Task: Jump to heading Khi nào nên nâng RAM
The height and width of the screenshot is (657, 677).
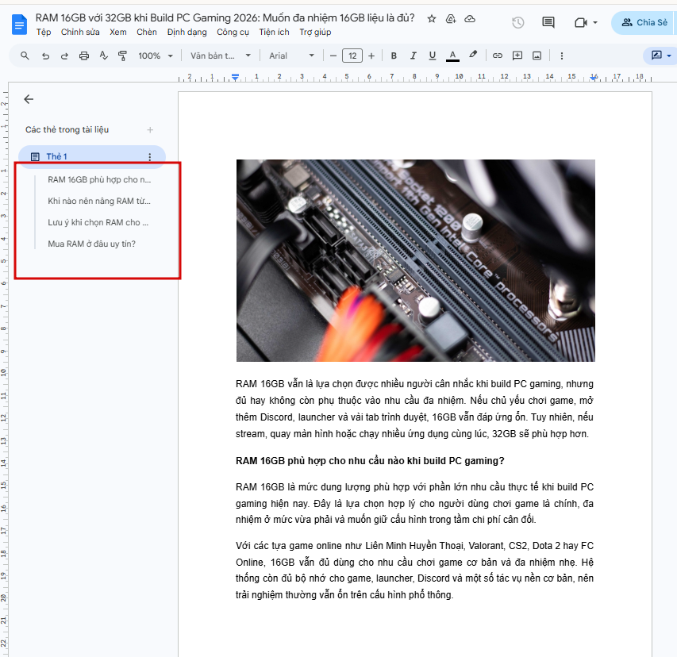Action: [x=99, y=202]
